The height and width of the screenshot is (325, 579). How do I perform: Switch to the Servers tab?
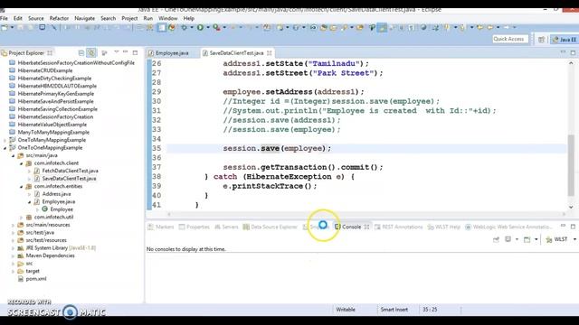coord(226,227)
